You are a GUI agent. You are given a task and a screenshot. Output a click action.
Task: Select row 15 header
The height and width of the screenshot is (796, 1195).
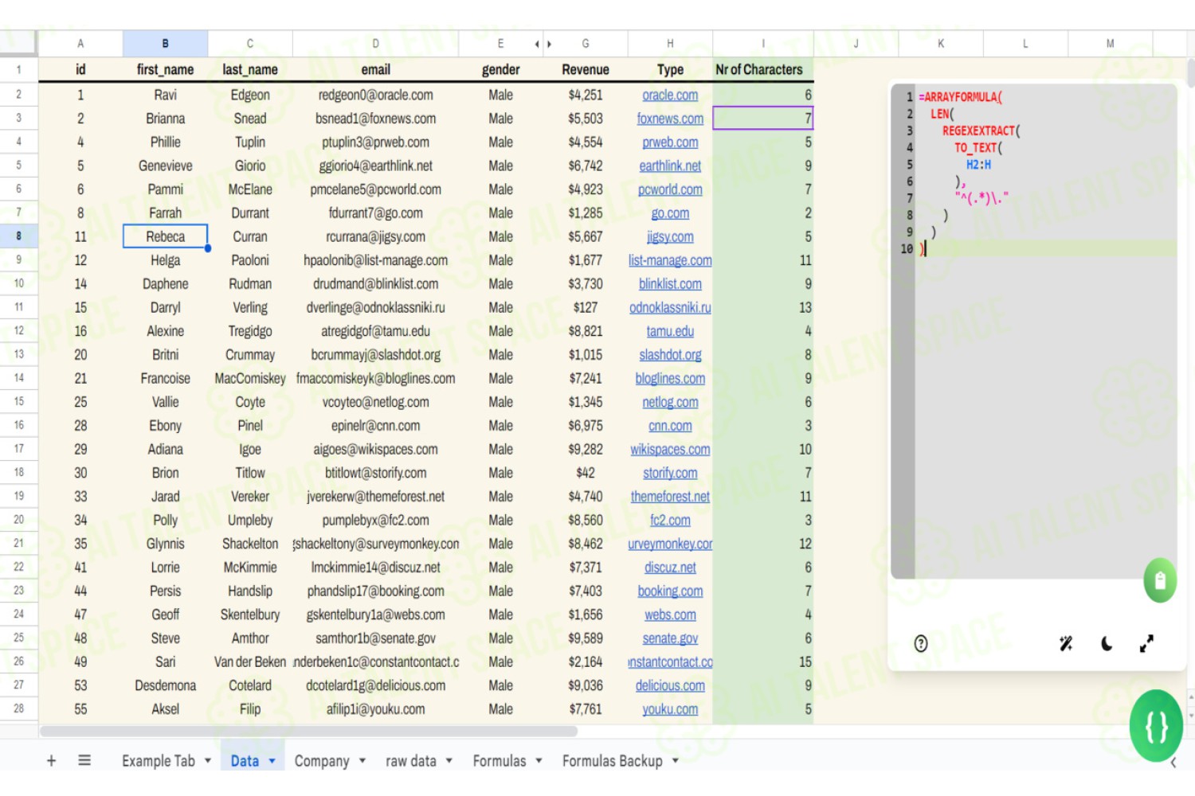click(x=19, y=402)
